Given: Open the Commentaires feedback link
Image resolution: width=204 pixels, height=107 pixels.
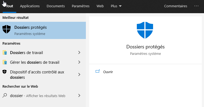Looking at the screenshot, I should click(x=176, y=6).
